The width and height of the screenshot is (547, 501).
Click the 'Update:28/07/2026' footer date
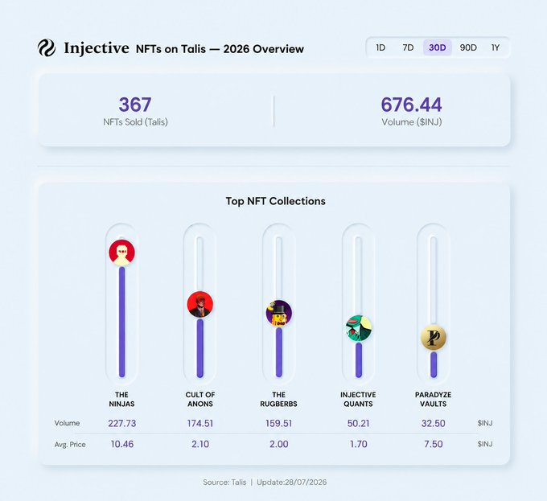[x=292, y=483]
